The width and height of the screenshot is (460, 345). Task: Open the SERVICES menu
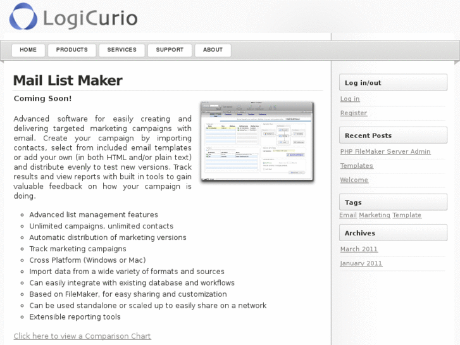coord(121,50)
